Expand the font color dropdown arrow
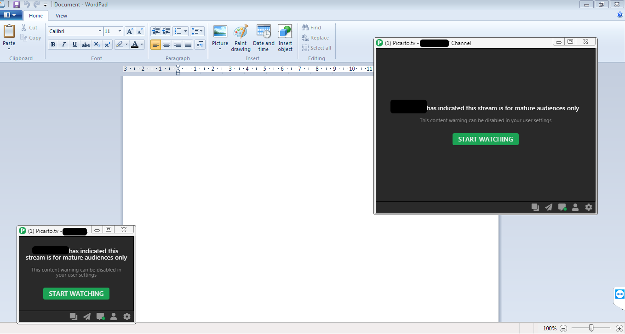 (142, 45)
